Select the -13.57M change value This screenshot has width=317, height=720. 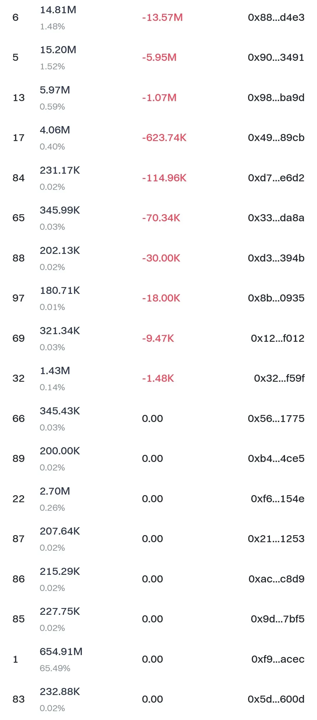coord(162,18)
